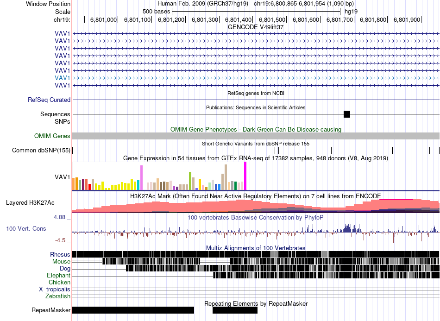Open 100 vertebrates Basewise Conservation by PhyloP title

[256, 217]
